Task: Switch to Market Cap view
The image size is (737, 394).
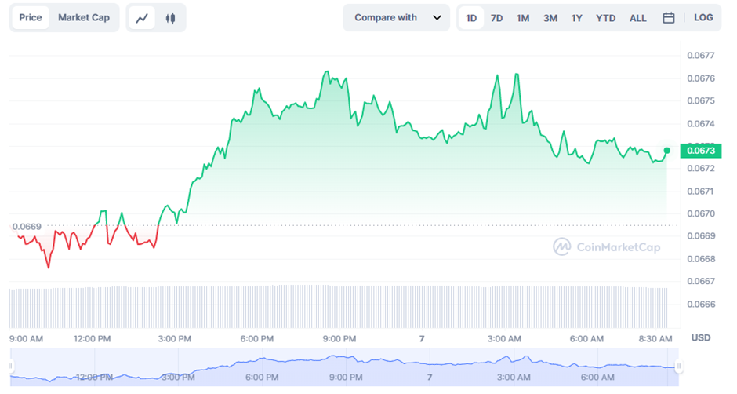Action: coord(84,17)
